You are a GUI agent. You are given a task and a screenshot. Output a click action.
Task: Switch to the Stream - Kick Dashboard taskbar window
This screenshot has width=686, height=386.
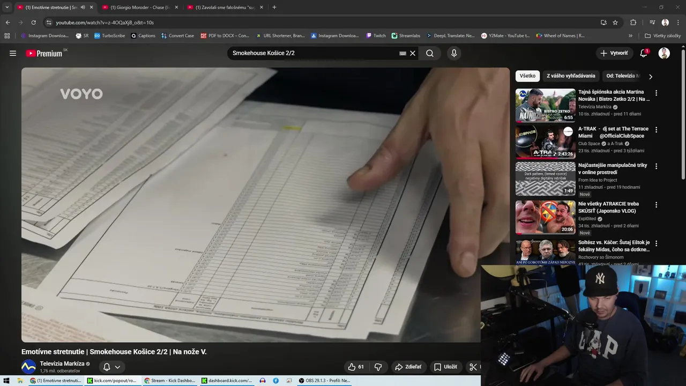click(x=170, y=381)
